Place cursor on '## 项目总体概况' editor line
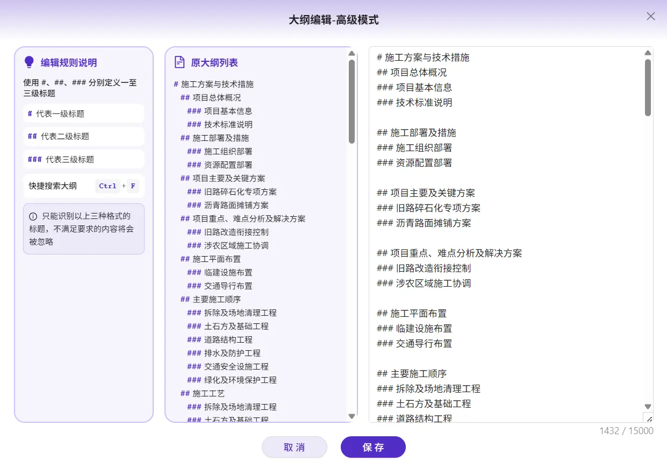This screenshot has width=667, height=468. (x=412, y=72)
